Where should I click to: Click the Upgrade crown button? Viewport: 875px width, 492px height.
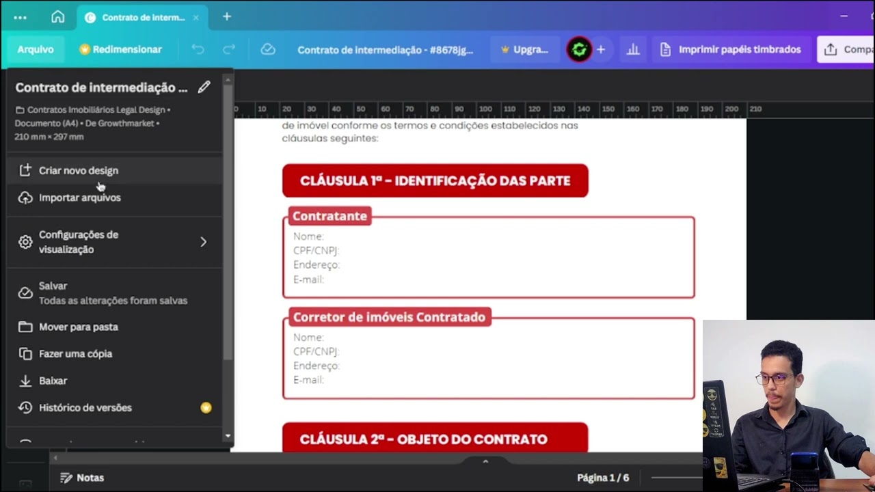(x=524, y=49)
